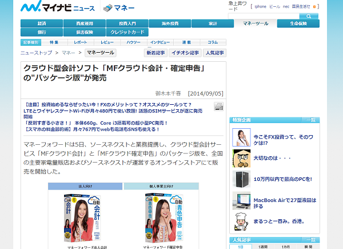
Task: Open the 超小型PC発売 promo link
Action: click(96, 123)
